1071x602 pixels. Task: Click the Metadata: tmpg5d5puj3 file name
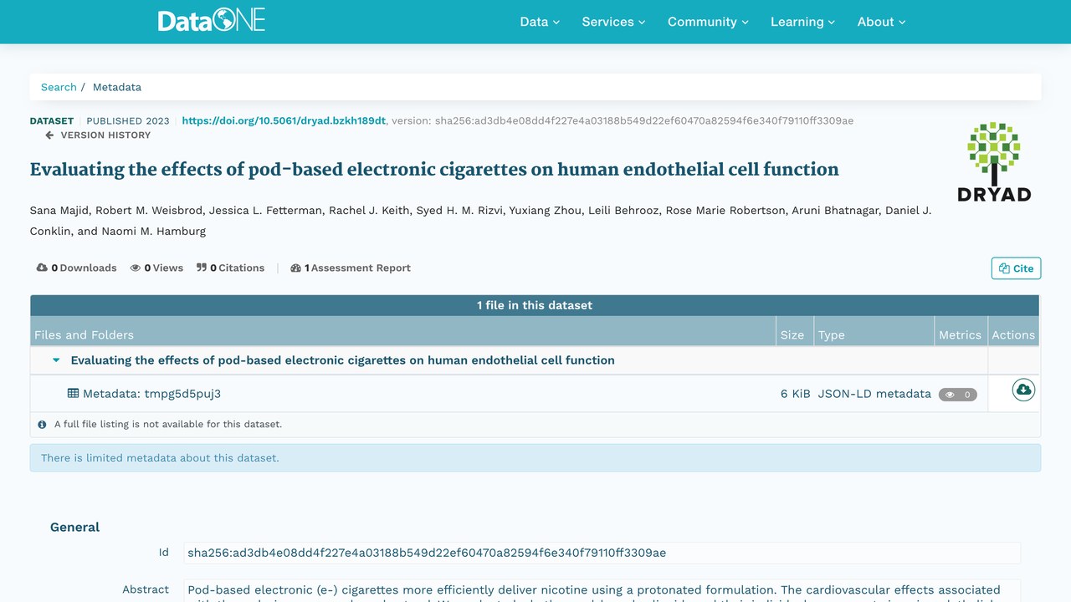[x=151, y=393]
